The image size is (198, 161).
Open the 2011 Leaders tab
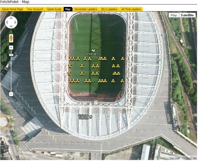109,9
